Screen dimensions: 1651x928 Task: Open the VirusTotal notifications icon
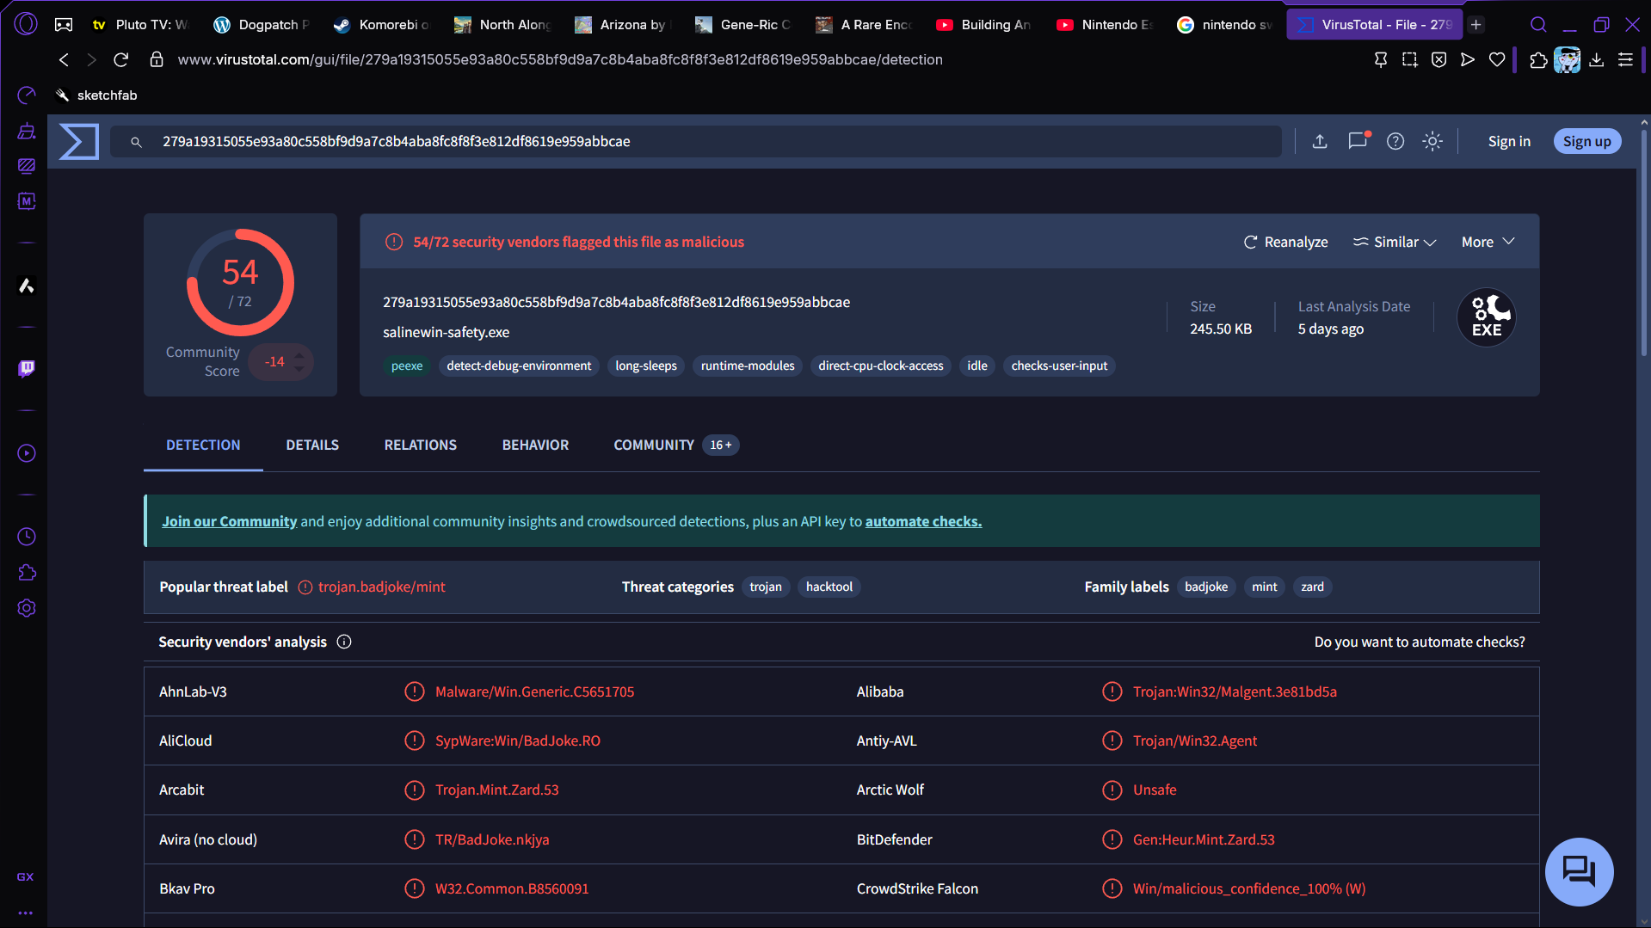pyautogui.click(x=1358, y=141)
